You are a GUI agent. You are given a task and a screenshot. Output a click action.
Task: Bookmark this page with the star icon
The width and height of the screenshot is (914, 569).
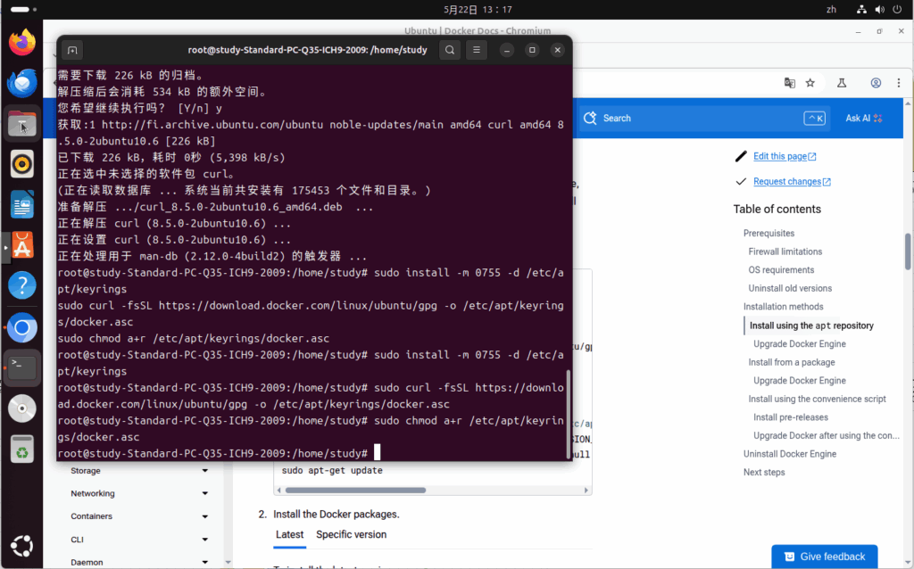[810, 83]
